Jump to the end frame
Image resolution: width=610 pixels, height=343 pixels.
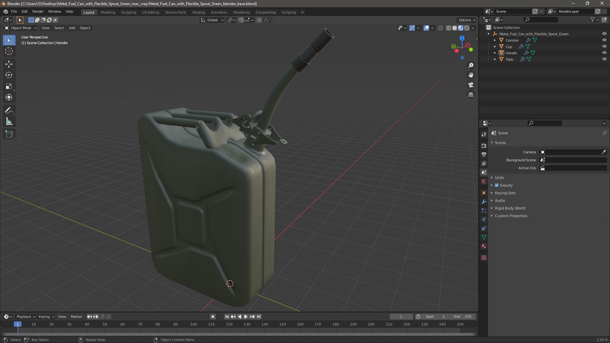tap(259, 317)
